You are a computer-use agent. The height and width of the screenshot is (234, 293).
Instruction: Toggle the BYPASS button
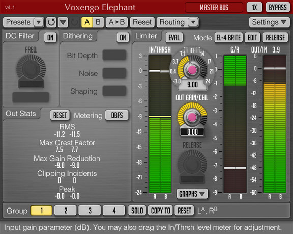click(278, 8)
